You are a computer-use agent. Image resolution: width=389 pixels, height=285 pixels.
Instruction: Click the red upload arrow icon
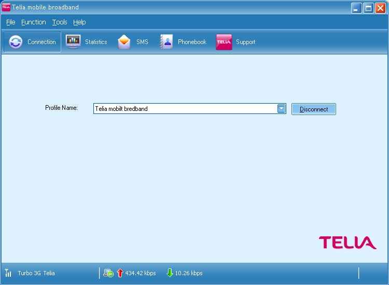point(120,273)
